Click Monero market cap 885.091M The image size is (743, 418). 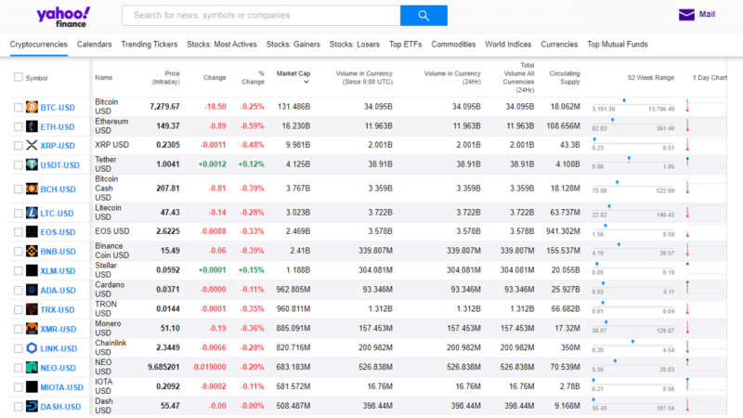tap(293, 329)
